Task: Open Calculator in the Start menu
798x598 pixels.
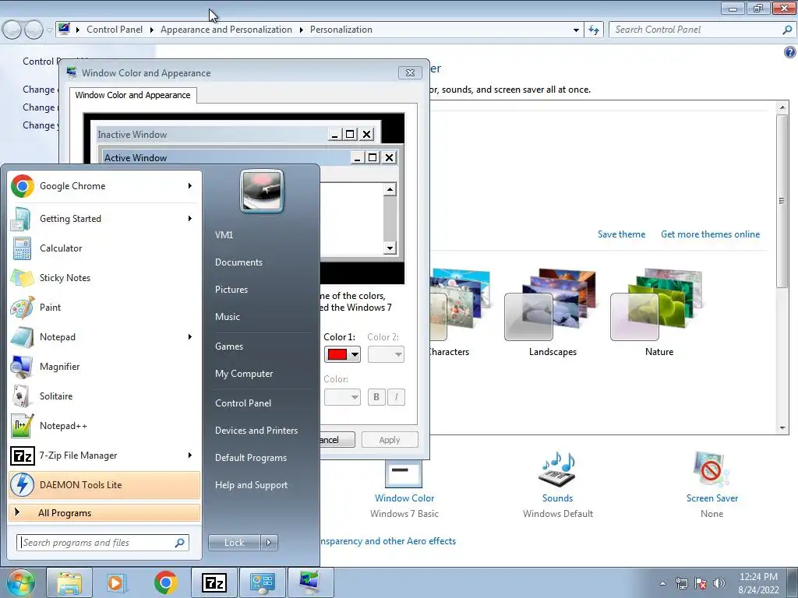Action: (x=104, y=248)
